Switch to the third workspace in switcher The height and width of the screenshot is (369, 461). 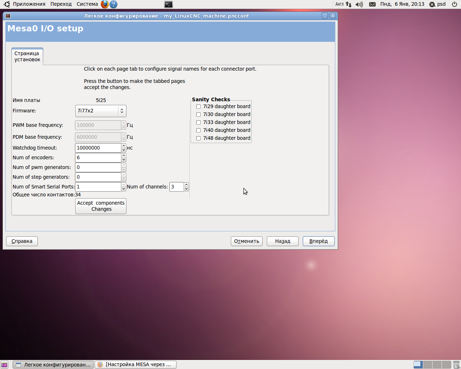[437, 364]
